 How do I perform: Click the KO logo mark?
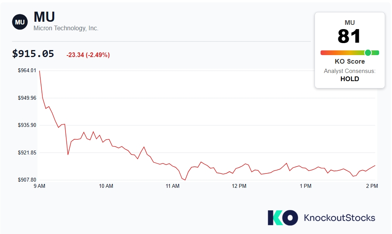(x=283, y=217)
